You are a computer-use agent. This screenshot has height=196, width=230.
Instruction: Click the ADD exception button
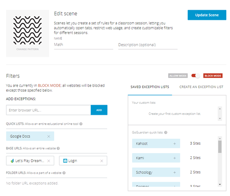(x=99, y=110)
